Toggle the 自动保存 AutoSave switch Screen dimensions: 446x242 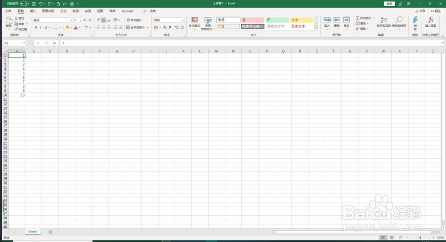point(24,4)
